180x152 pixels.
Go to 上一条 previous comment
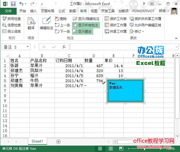[x=62, y=25]
